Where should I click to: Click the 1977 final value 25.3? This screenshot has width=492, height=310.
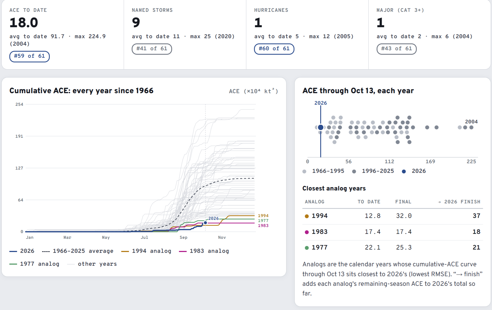(404, 248)
